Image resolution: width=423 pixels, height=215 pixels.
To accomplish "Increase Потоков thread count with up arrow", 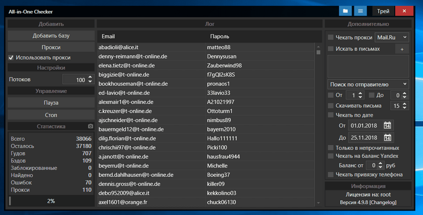I will pyautogui.click(x=90, y=77).
